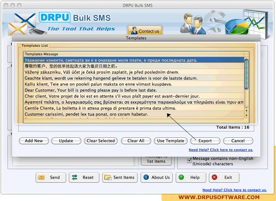Open the Contact us button
276x201 pixels.
pos(145,30)
